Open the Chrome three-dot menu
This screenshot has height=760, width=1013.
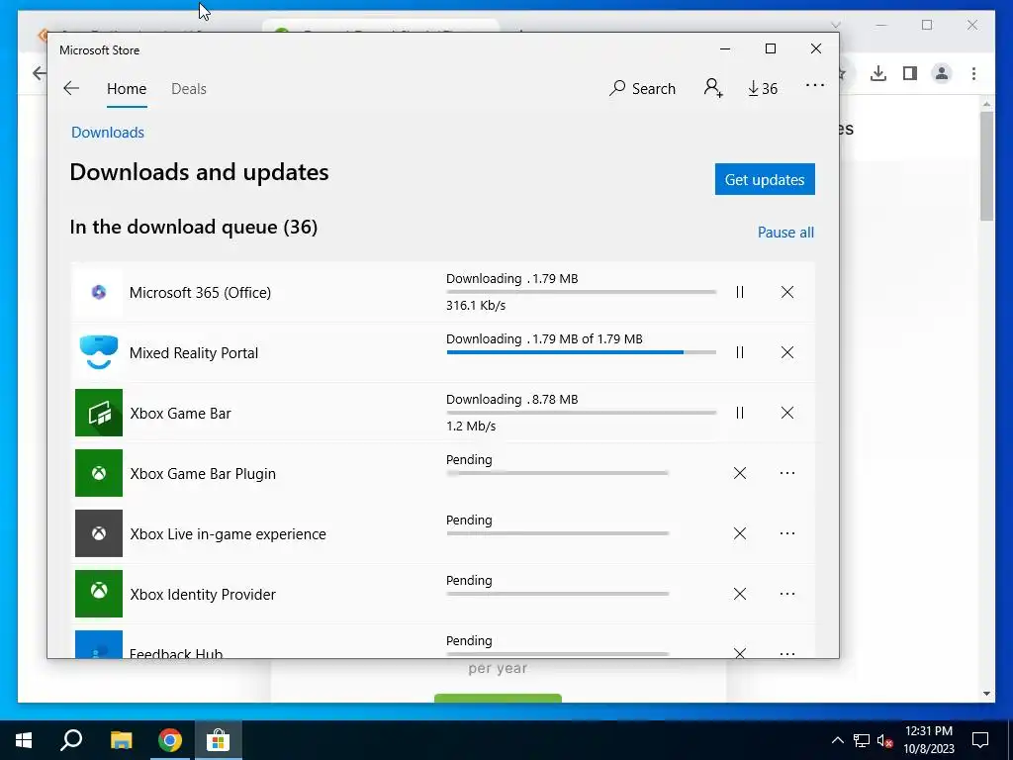(x=973, y=73)
